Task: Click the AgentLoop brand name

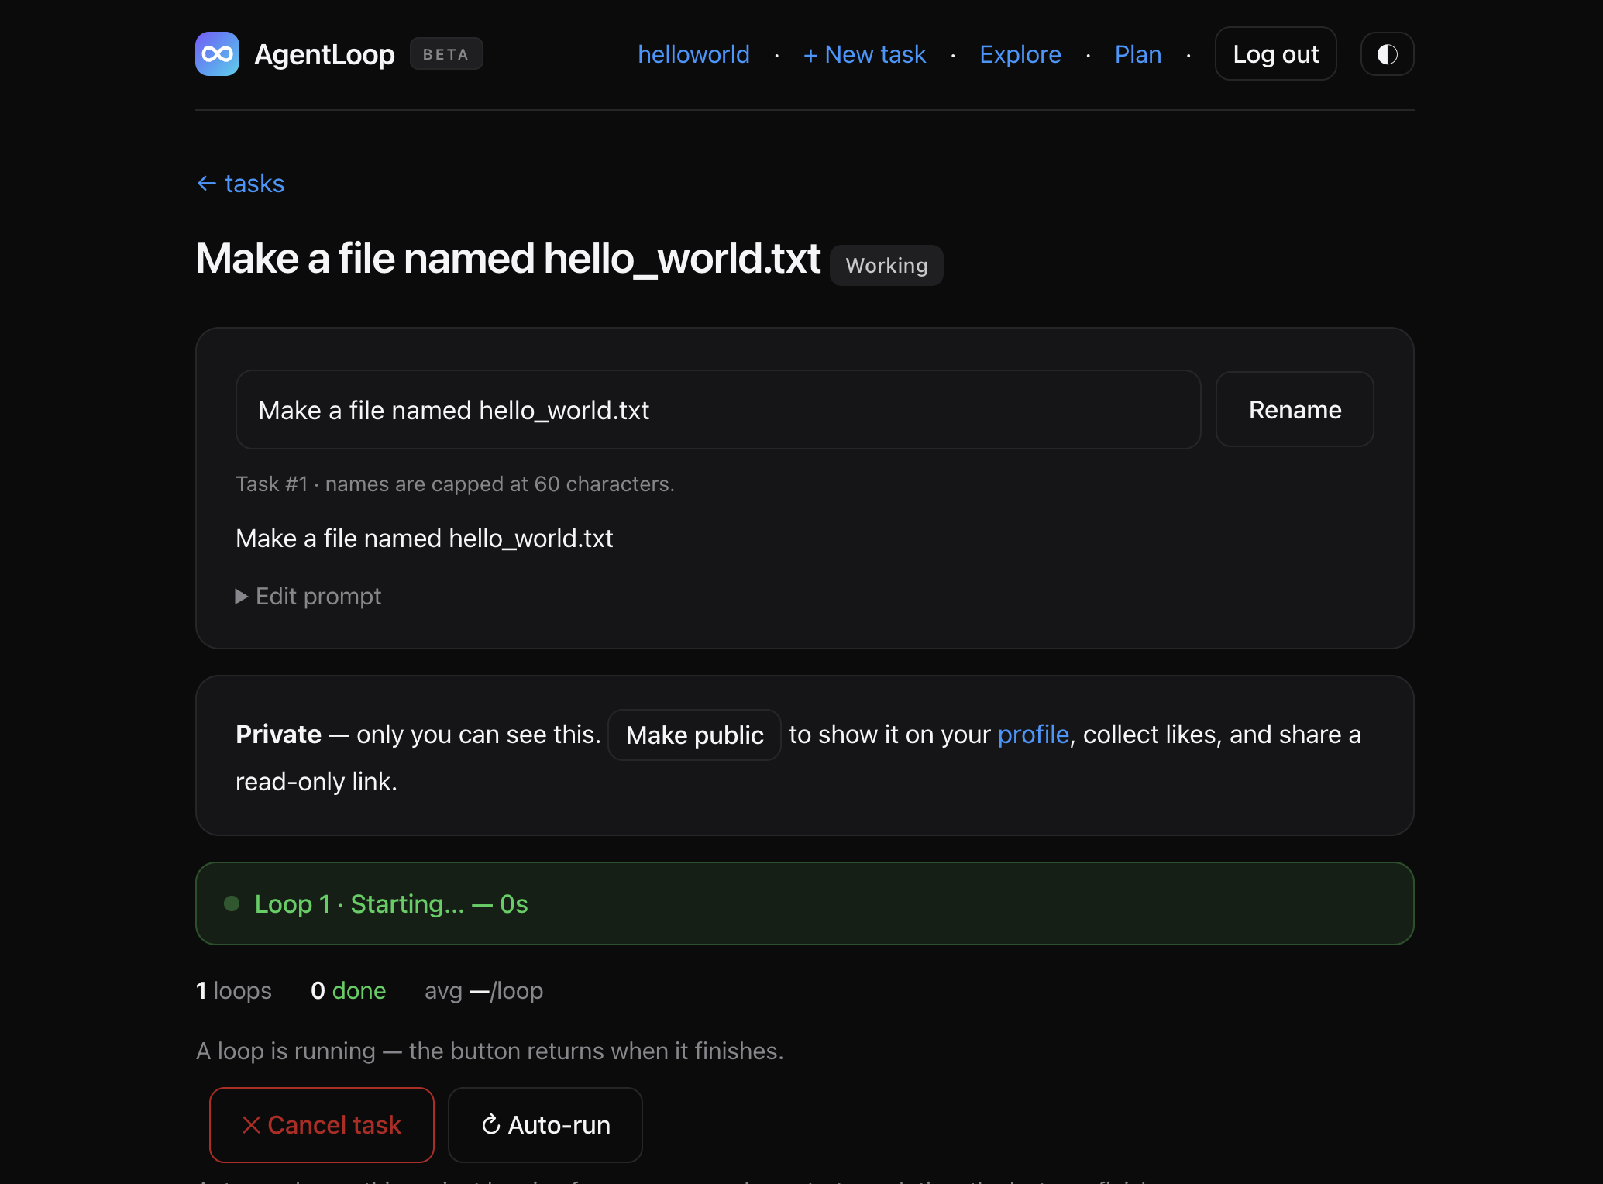Action: pyautogui.click(x=325, y=54)
